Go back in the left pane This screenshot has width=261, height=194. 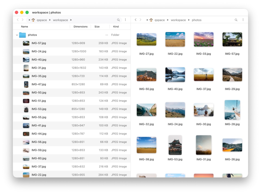pos(18,20)
